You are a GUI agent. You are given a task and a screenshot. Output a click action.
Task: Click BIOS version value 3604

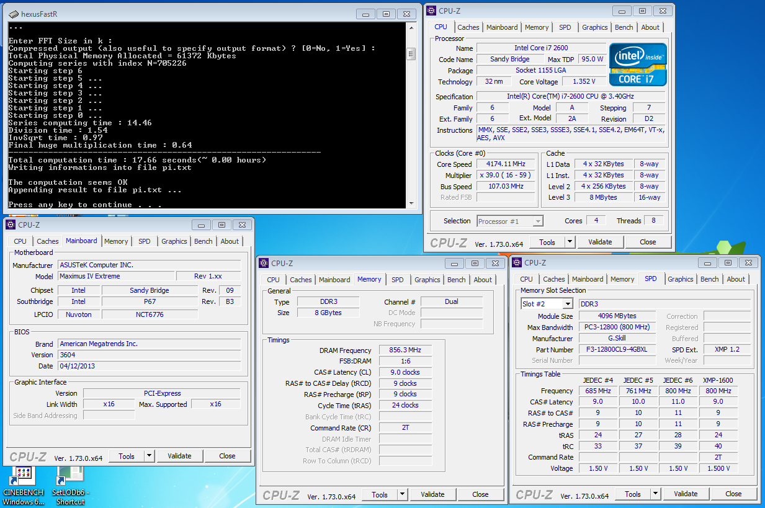150,355
